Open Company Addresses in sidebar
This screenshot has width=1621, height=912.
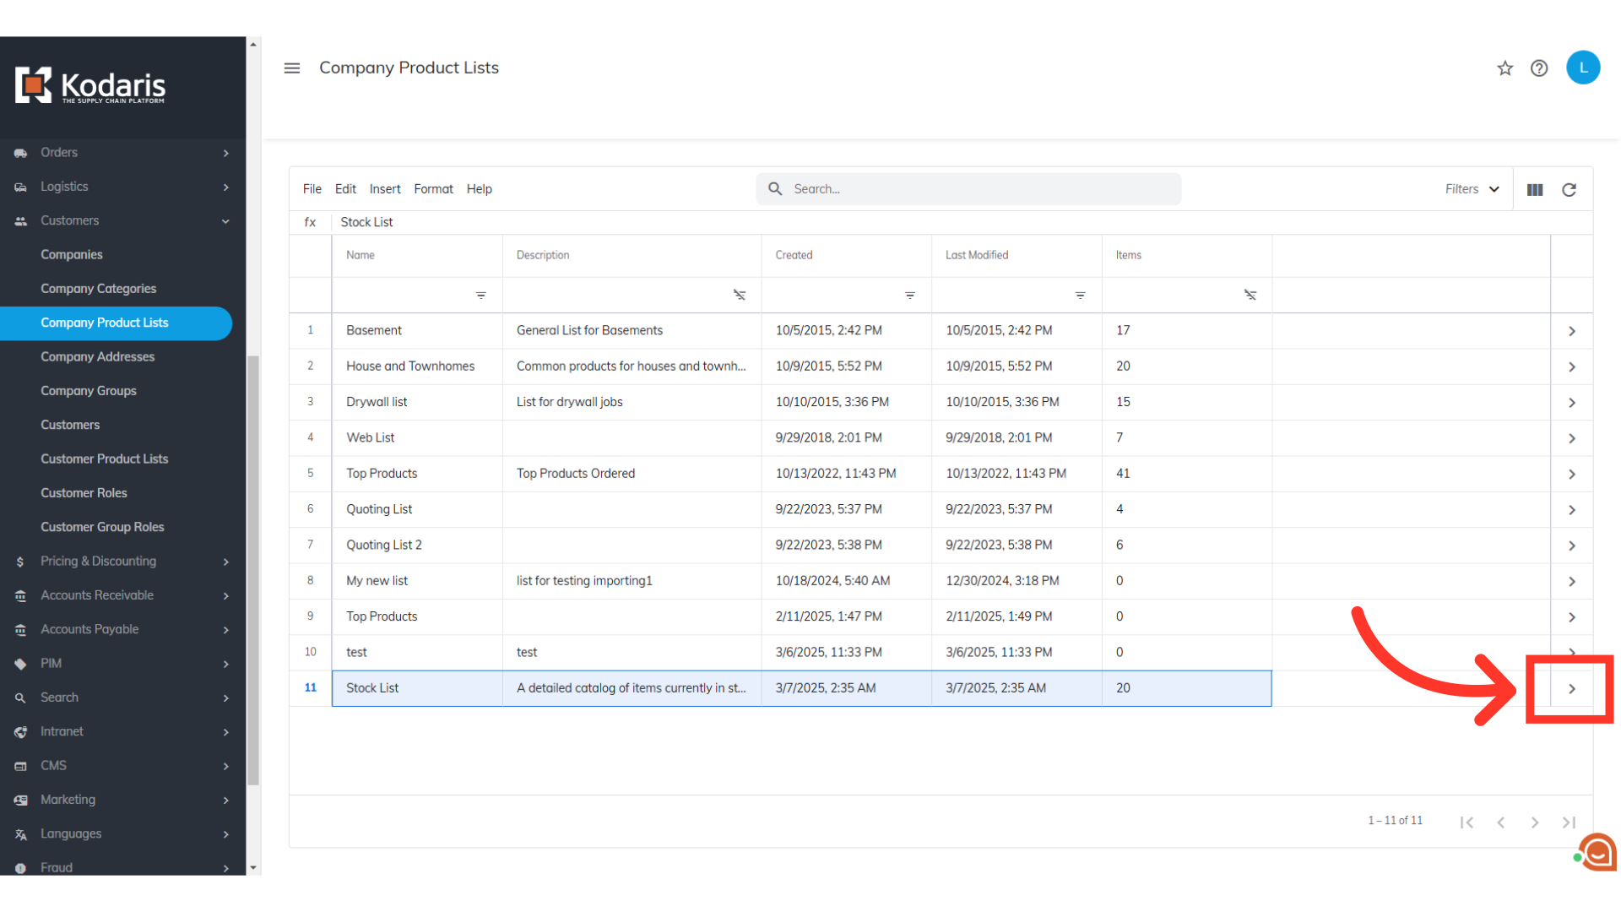click(x=98, y=356)
